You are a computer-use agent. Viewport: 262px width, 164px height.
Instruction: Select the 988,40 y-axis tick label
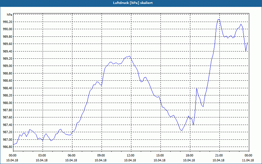(8, 88)
